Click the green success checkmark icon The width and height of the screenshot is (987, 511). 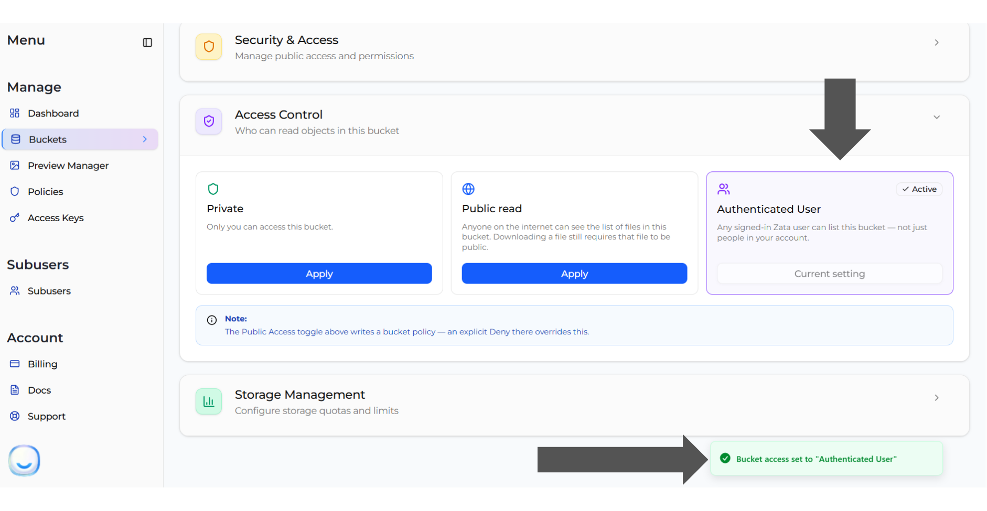tap(725, 459)
